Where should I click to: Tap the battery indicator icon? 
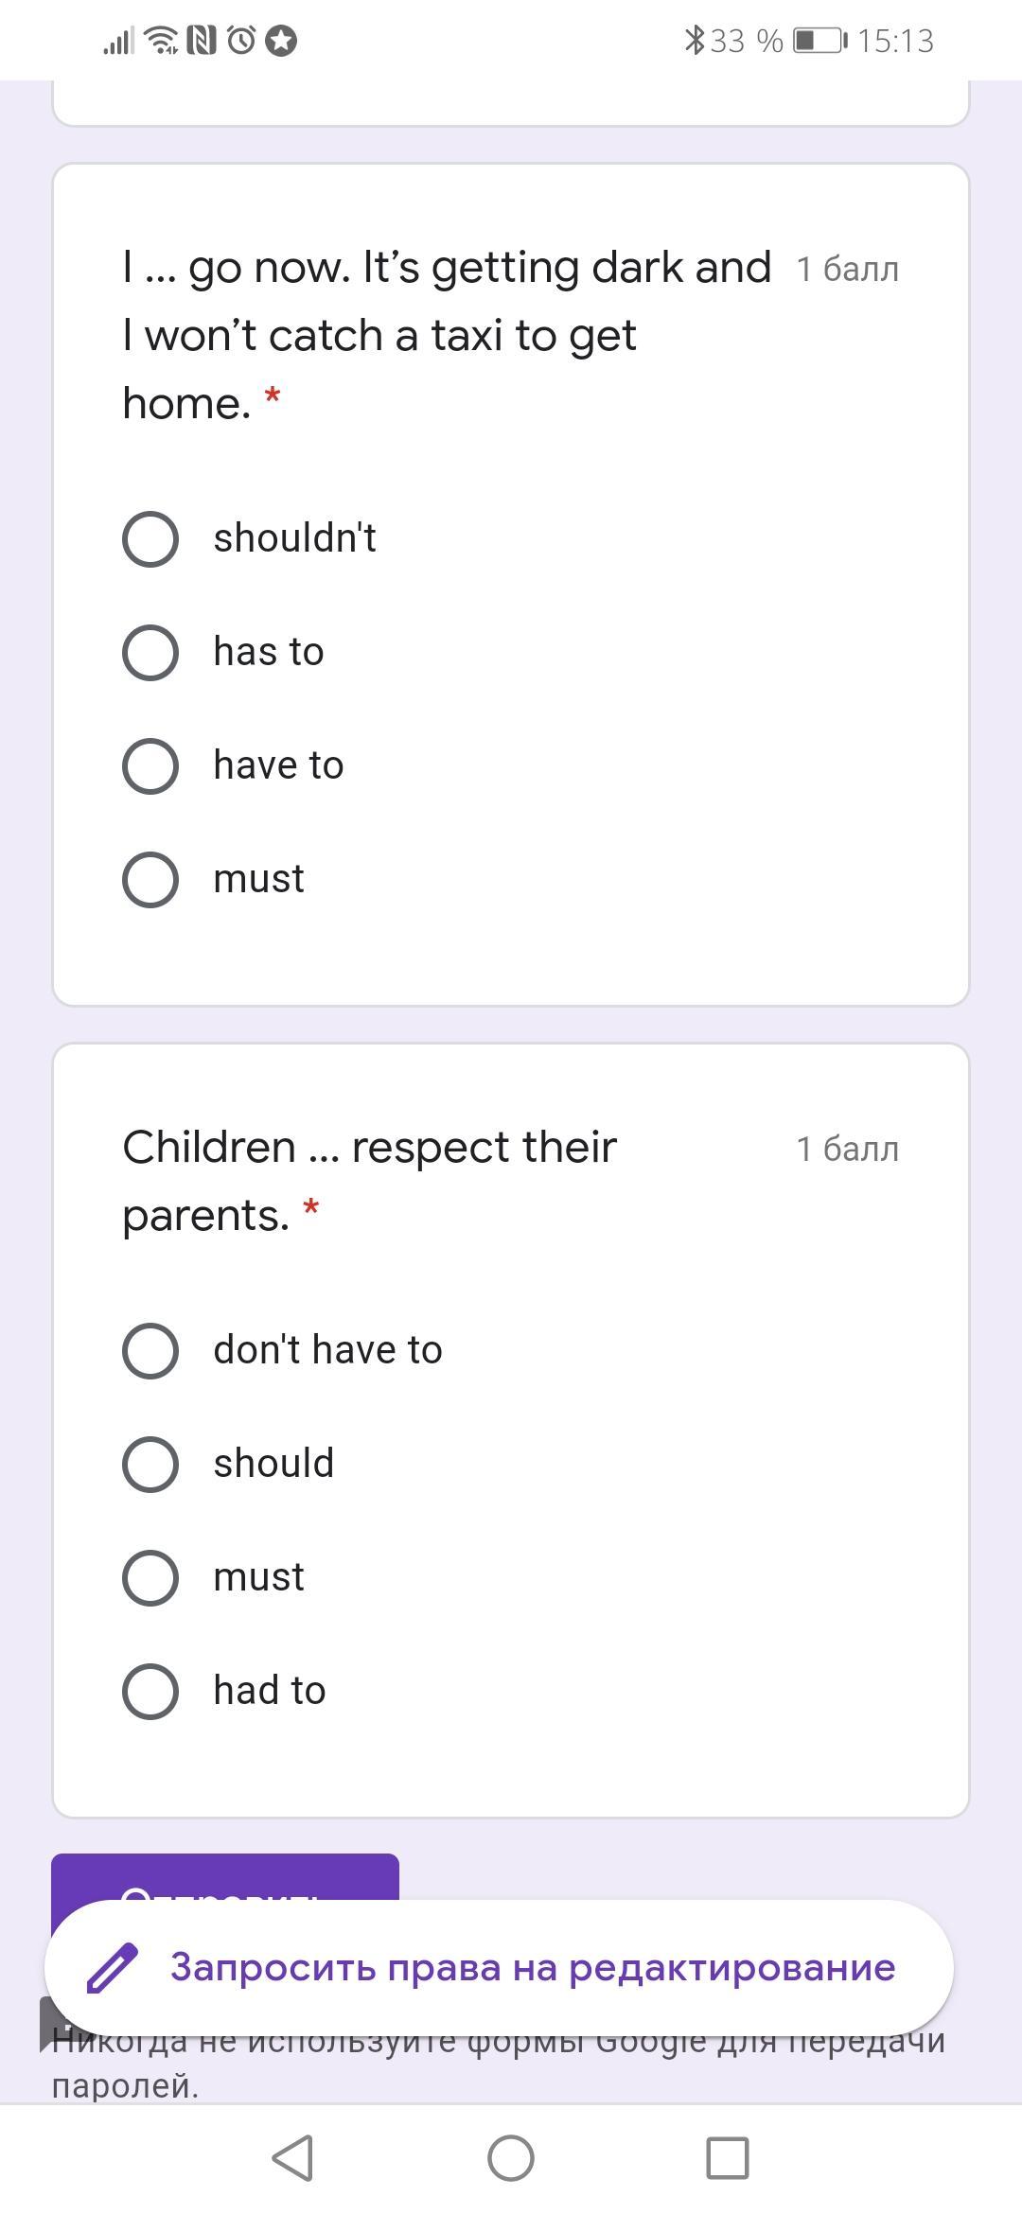(x=819, y=41)
